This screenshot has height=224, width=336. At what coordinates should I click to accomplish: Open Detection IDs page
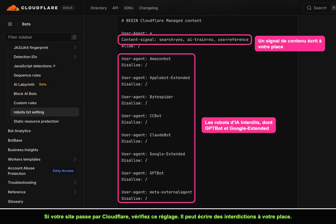coord(25,57)
